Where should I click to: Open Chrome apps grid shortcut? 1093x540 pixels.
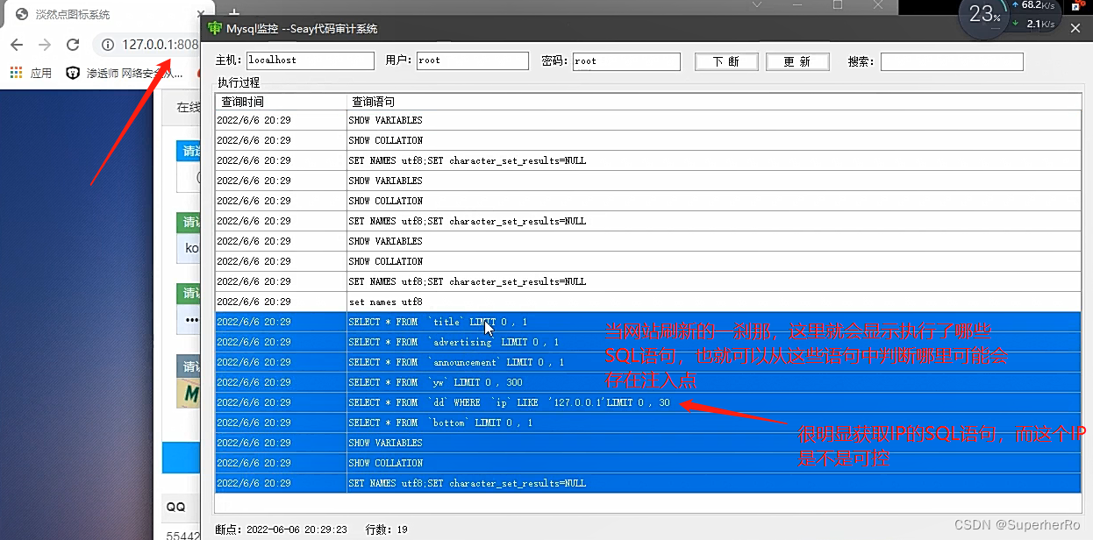click(x=18, y=74)
